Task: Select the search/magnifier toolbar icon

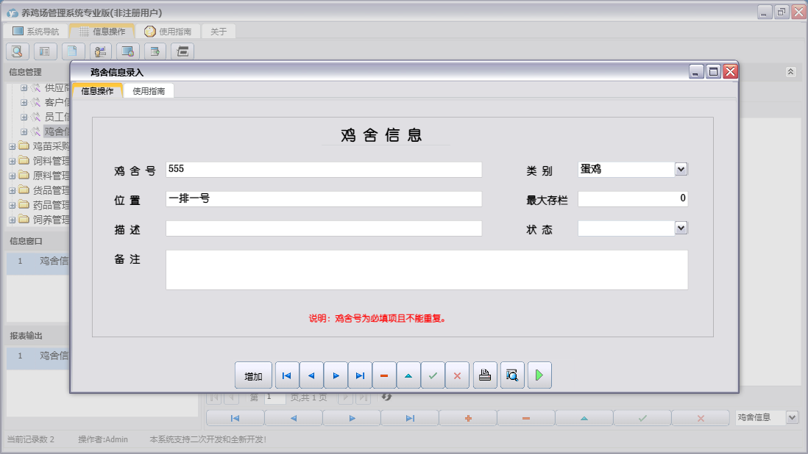Action: tap(16, 51)
